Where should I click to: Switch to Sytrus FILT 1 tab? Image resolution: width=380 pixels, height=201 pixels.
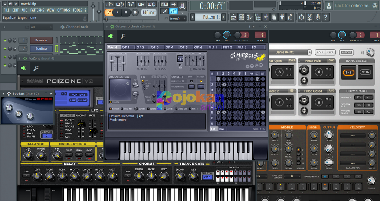pyautogui.click(x=214, y=47)
